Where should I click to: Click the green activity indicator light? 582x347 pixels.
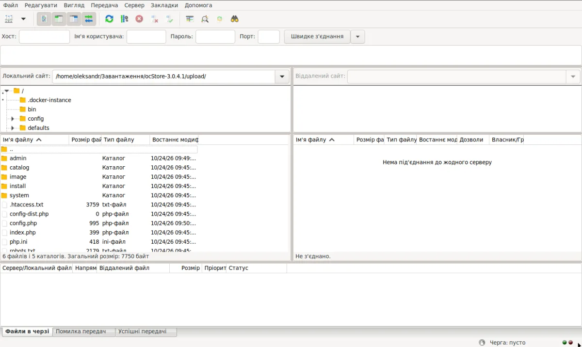tap(565, 342)
